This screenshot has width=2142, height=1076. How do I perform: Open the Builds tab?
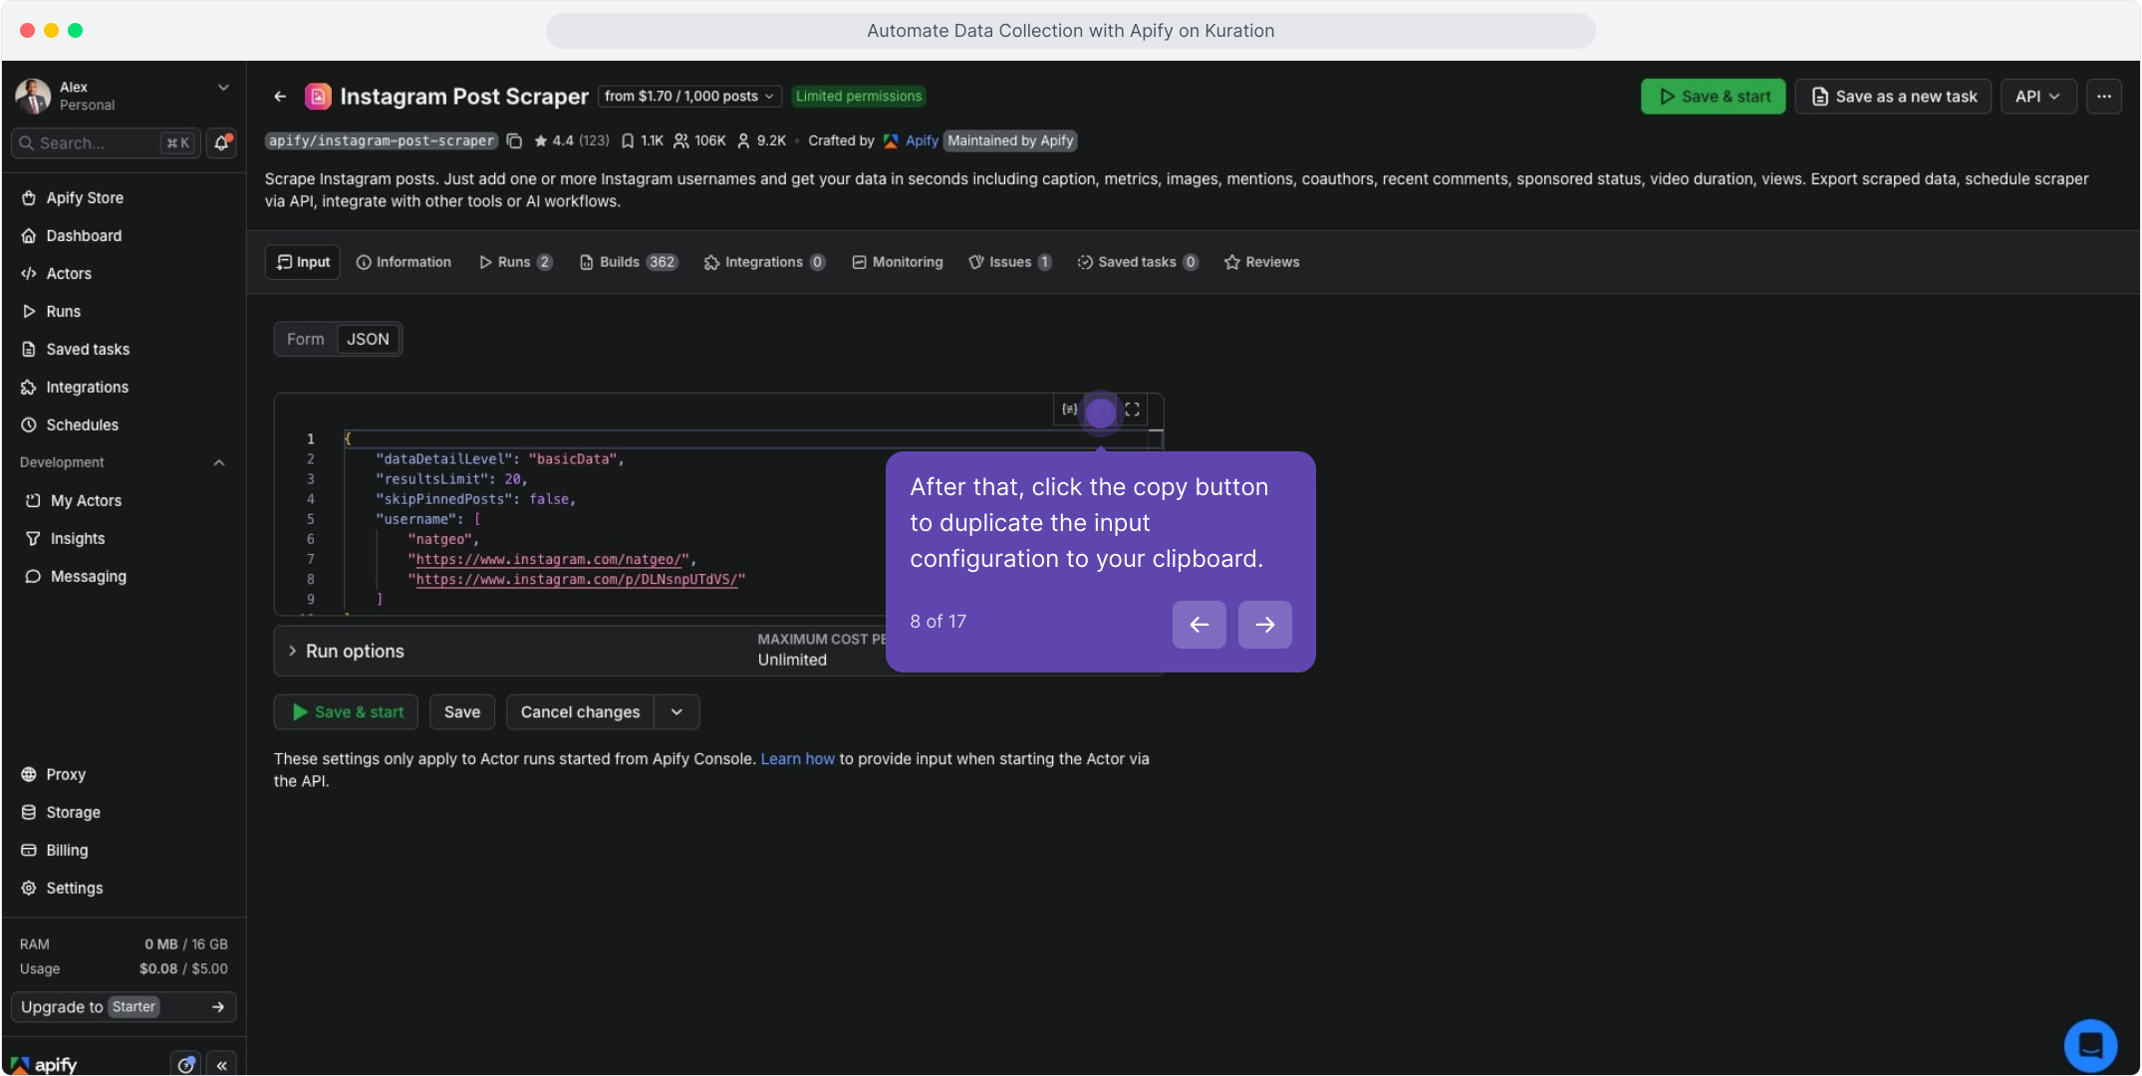click(x=629, y=262)
